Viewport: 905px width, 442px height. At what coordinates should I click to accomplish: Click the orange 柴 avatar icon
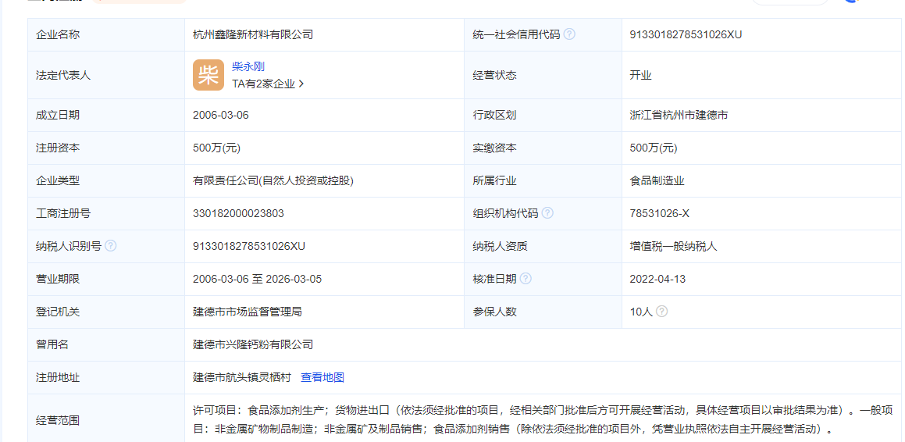point(208,75)
